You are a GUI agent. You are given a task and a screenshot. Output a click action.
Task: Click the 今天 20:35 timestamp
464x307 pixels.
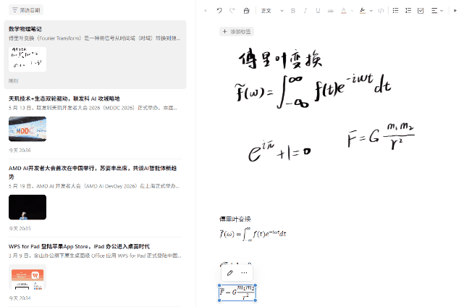20,229
